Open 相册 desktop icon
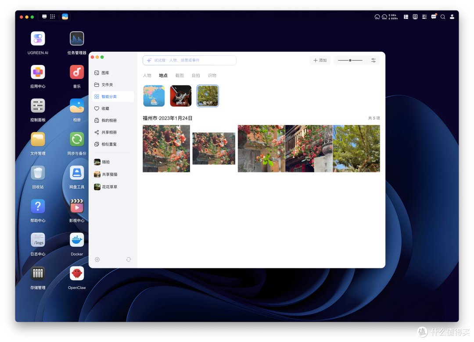Screen dimensions: 474x342 77,106
